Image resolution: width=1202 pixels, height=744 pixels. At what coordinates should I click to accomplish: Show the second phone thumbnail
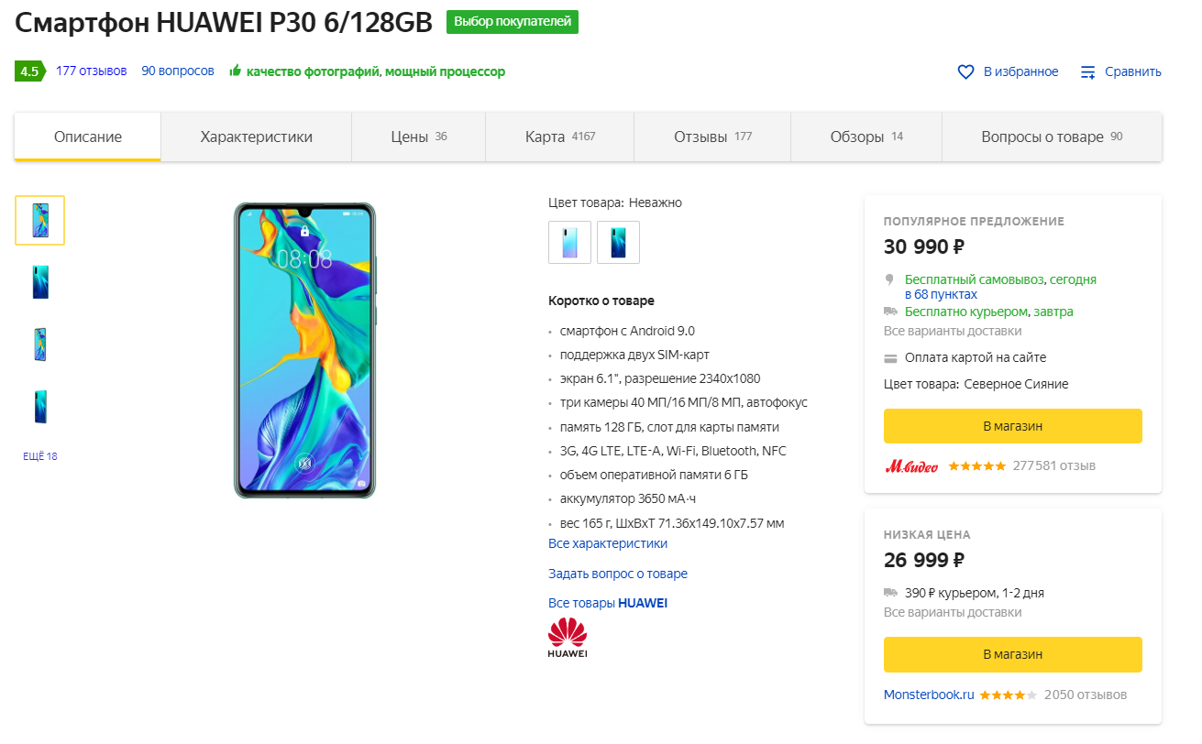pos(39,282)
